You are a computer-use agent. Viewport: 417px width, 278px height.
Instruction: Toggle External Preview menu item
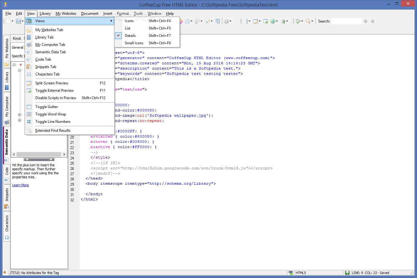pyautogui.click(x=70, y=91)
